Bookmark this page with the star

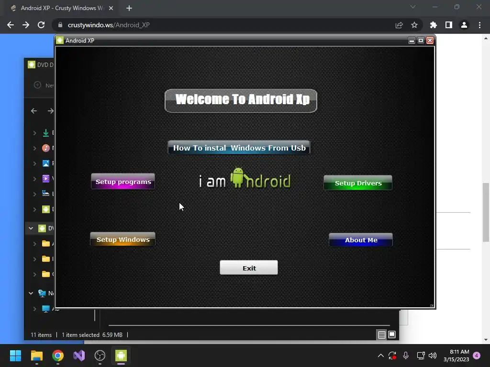point(414,25)
